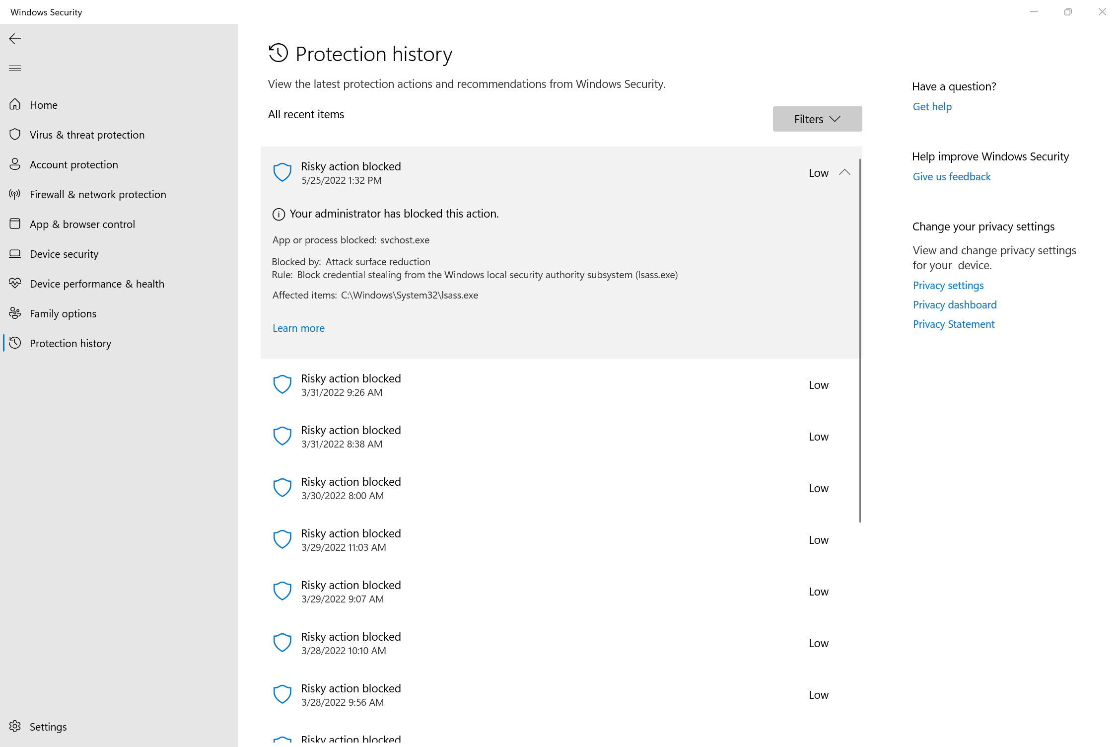This screenshot has width=1120, height=747.
Task: Open Virus & threat protection from the sidebar
Action: pos(87,135)
